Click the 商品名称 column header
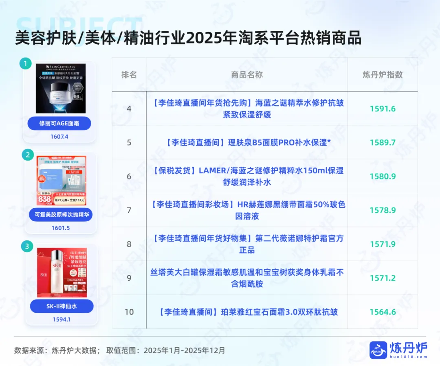 point(247,74)
